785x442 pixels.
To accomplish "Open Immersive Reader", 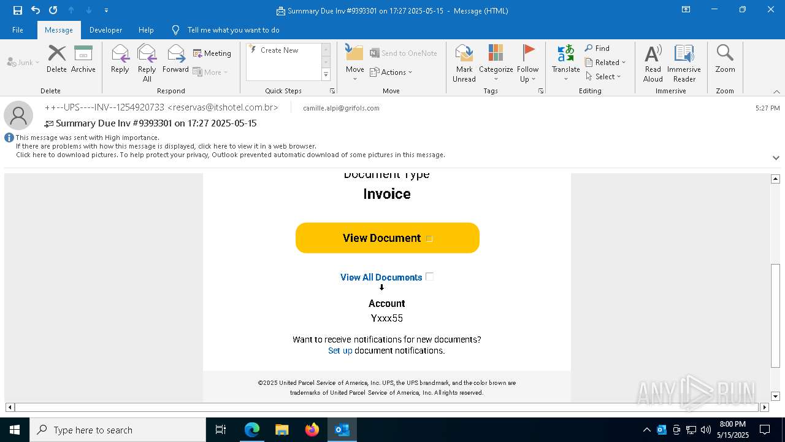I will [x=684, y=63].
